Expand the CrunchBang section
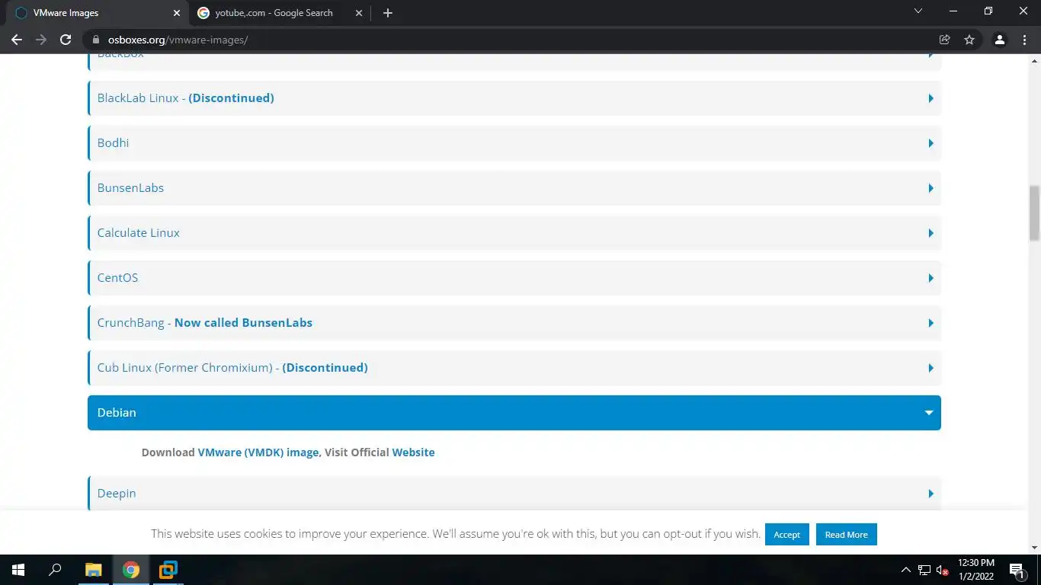Image resolution: width=1041 pixels, height=585 pixels. click(514, 323)
